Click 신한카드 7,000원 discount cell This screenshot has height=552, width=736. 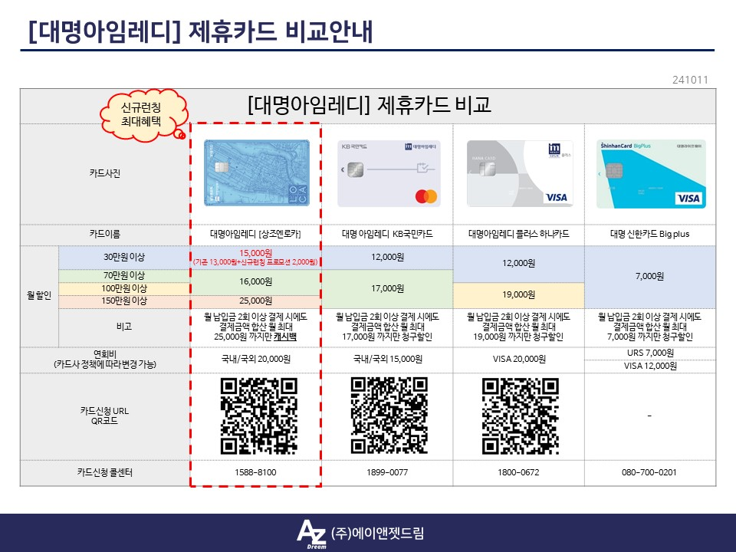tap(649, 276)
